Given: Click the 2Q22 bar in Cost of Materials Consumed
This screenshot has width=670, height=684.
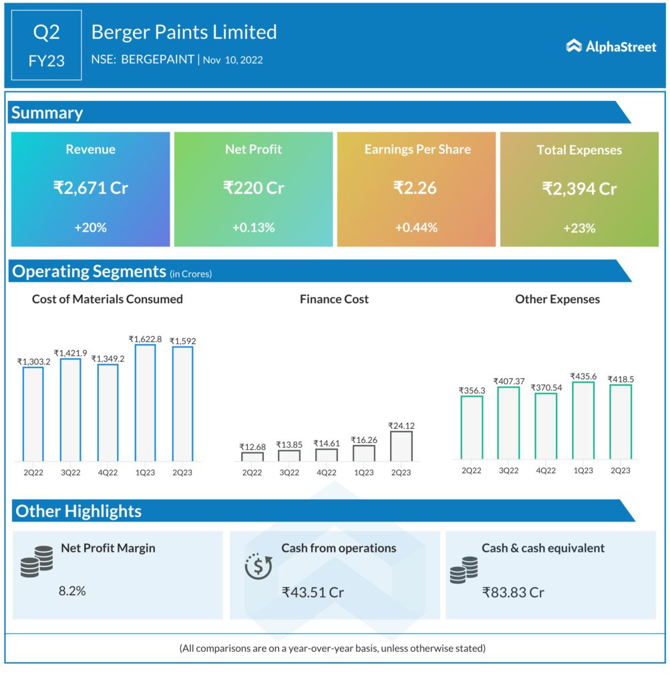Looking at the screenshot, I should pyautogui.click(x=33, y=414).
